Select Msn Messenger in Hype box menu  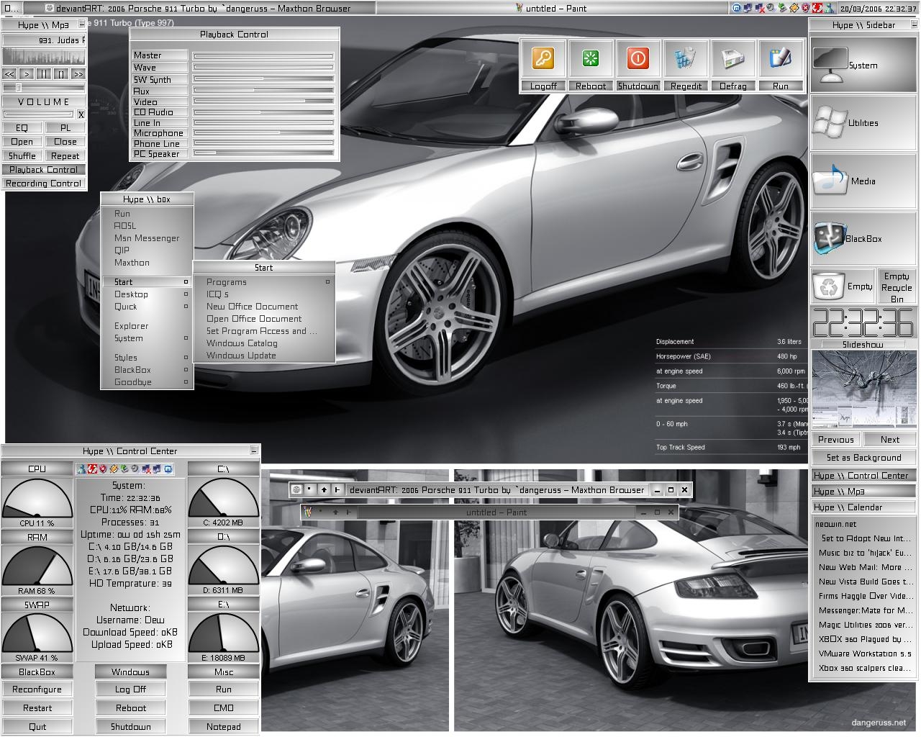pos(147,238)
